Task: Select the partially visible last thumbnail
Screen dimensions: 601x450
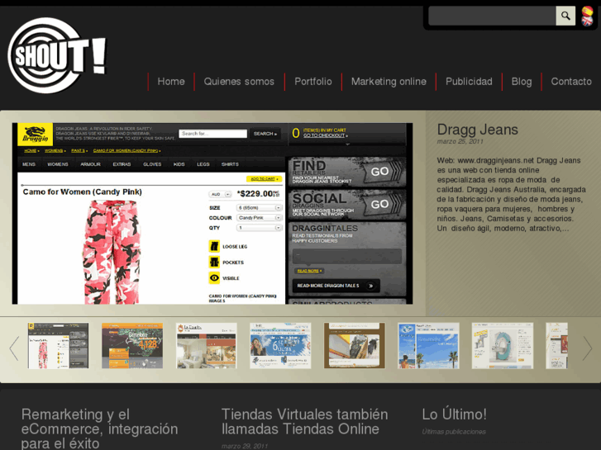Action: coord(556,345)
